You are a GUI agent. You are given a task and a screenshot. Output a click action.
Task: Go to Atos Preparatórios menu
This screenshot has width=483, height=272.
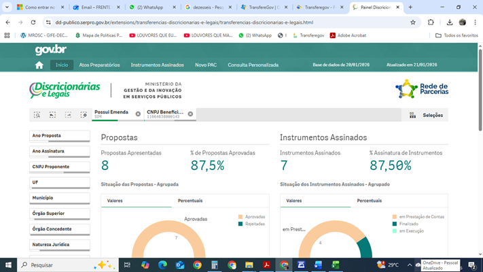(99, 65)
